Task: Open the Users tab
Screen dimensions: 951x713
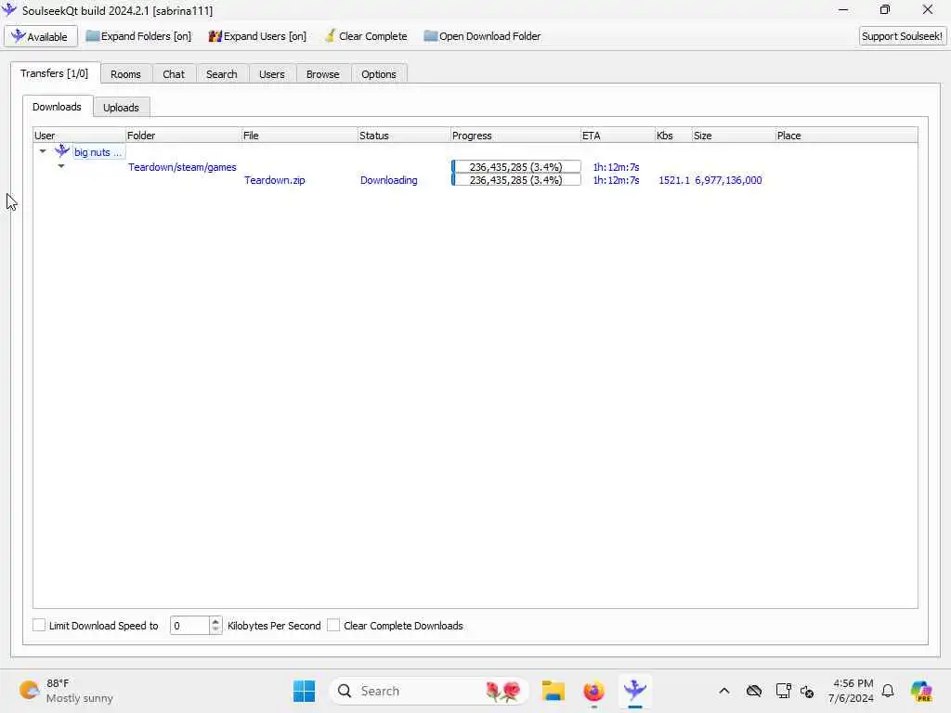Action: (272, 74)
